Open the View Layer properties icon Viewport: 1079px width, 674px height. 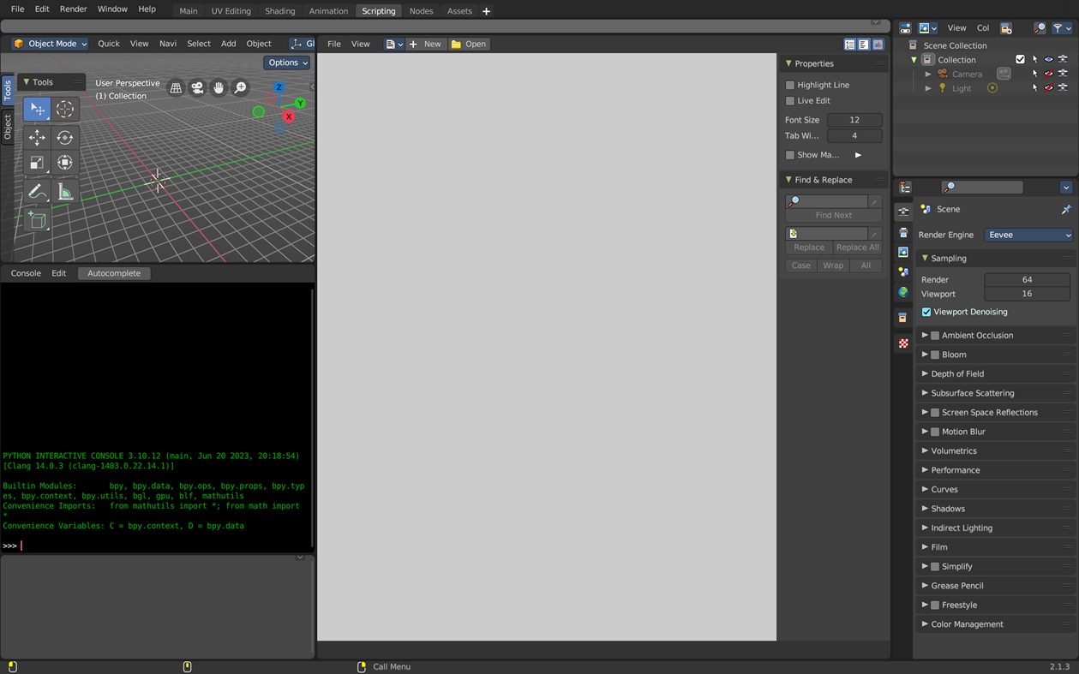tap(903, 252)
